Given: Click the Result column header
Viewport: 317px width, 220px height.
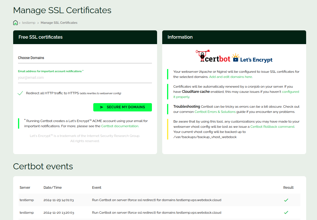Looking at the screenshot, I should pos(288,188).
